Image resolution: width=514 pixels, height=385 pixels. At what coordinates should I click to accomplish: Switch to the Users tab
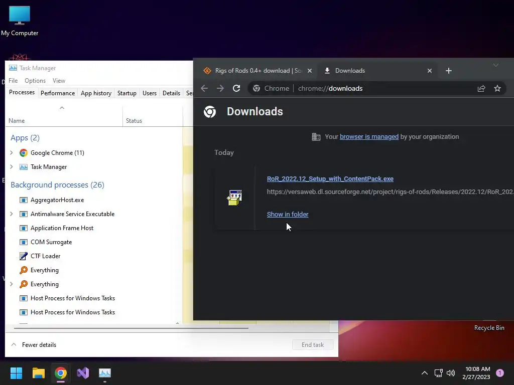150,93
